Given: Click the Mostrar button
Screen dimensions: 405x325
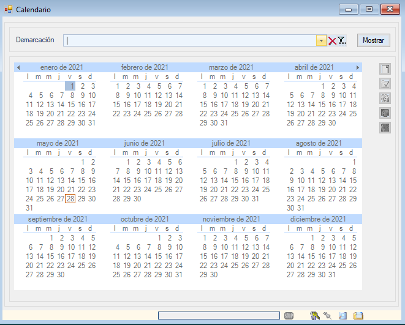Looking at the screenshot, I should point(373,40).
